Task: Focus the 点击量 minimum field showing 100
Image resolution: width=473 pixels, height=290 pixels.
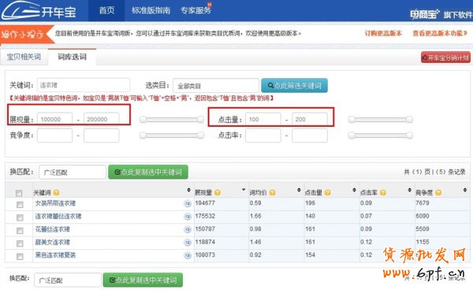Action: pos(263,119)
